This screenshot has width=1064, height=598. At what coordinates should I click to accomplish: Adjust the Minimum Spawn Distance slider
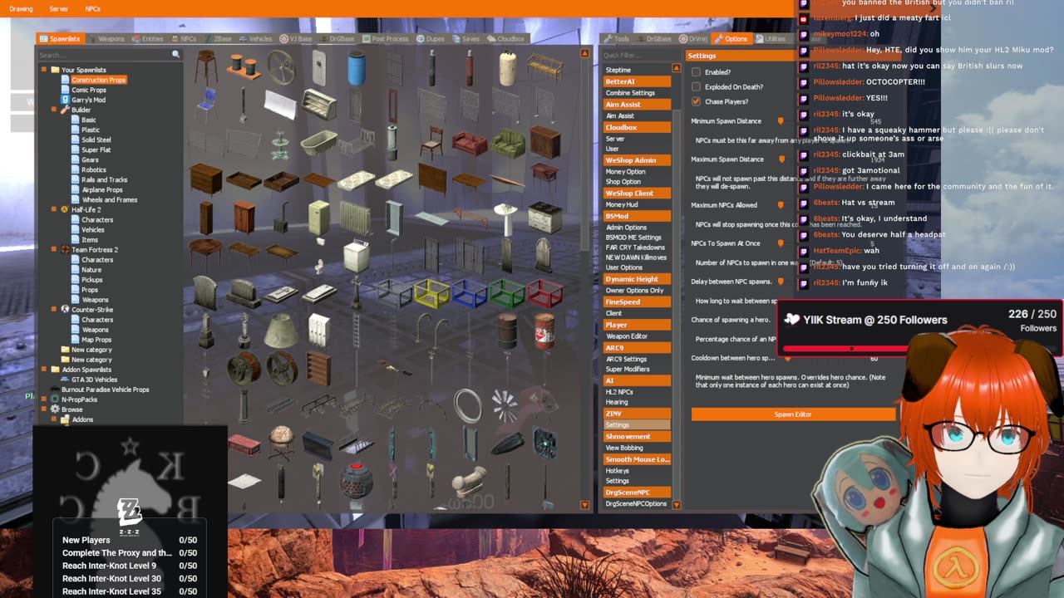tap(781, 121)
